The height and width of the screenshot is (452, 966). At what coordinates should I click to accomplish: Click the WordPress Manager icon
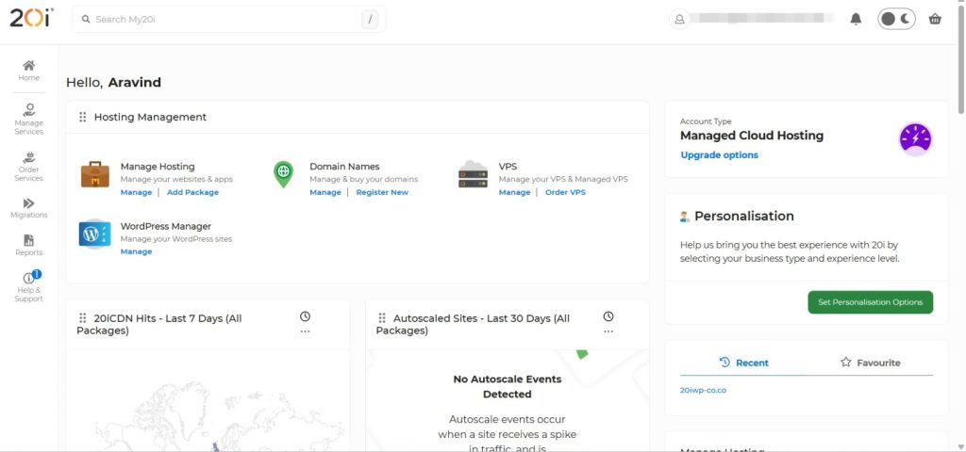click(95, 234)
